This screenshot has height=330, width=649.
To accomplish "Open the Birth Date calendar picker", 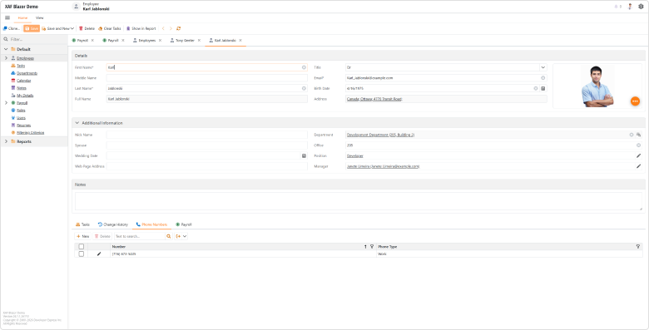I will click(543, 88).
